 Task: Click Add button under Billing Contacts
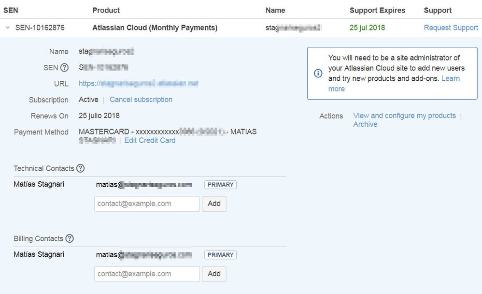tap(214, 274)
